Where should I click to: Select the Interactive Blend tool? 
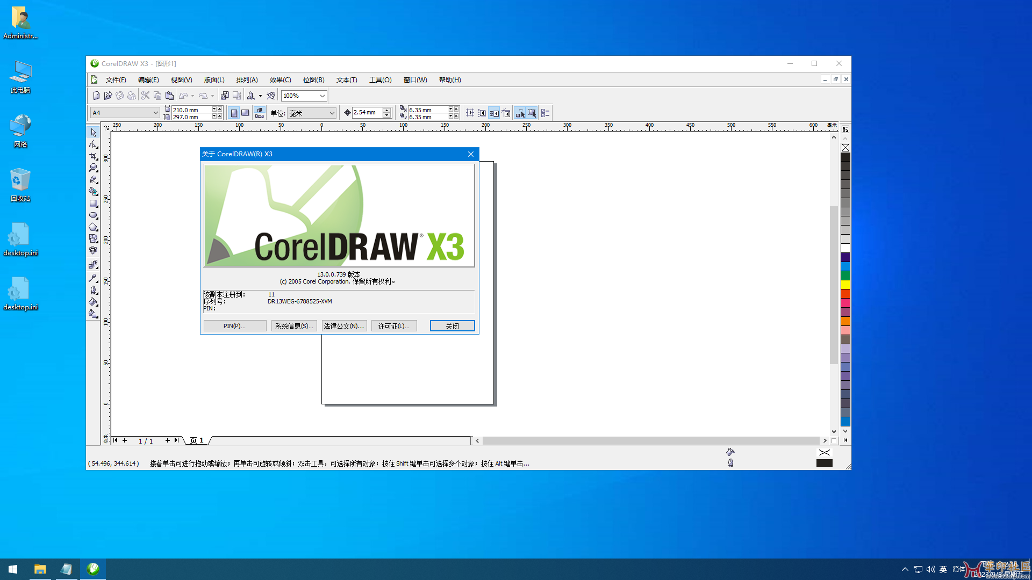(x=93, y=264)
